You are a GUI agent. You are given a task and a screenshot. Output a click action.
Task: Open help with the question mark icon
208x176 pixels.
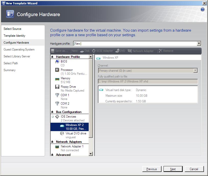pyautogui.click(x=203, y=9)
